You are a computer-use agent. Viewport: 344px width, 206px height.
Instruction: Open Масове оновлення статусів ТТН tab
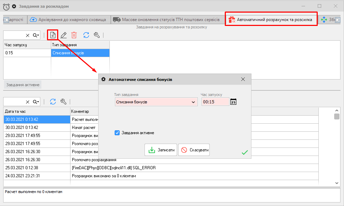tap(167, 20)
